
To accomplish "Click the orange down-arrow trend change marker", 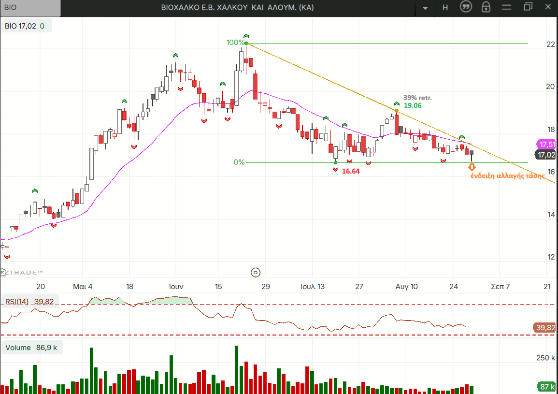I will [472, 167].
